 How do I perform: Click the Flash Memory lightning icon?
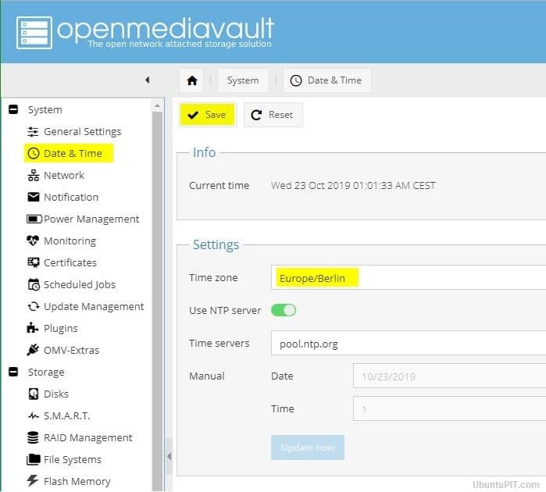point(34,482)
